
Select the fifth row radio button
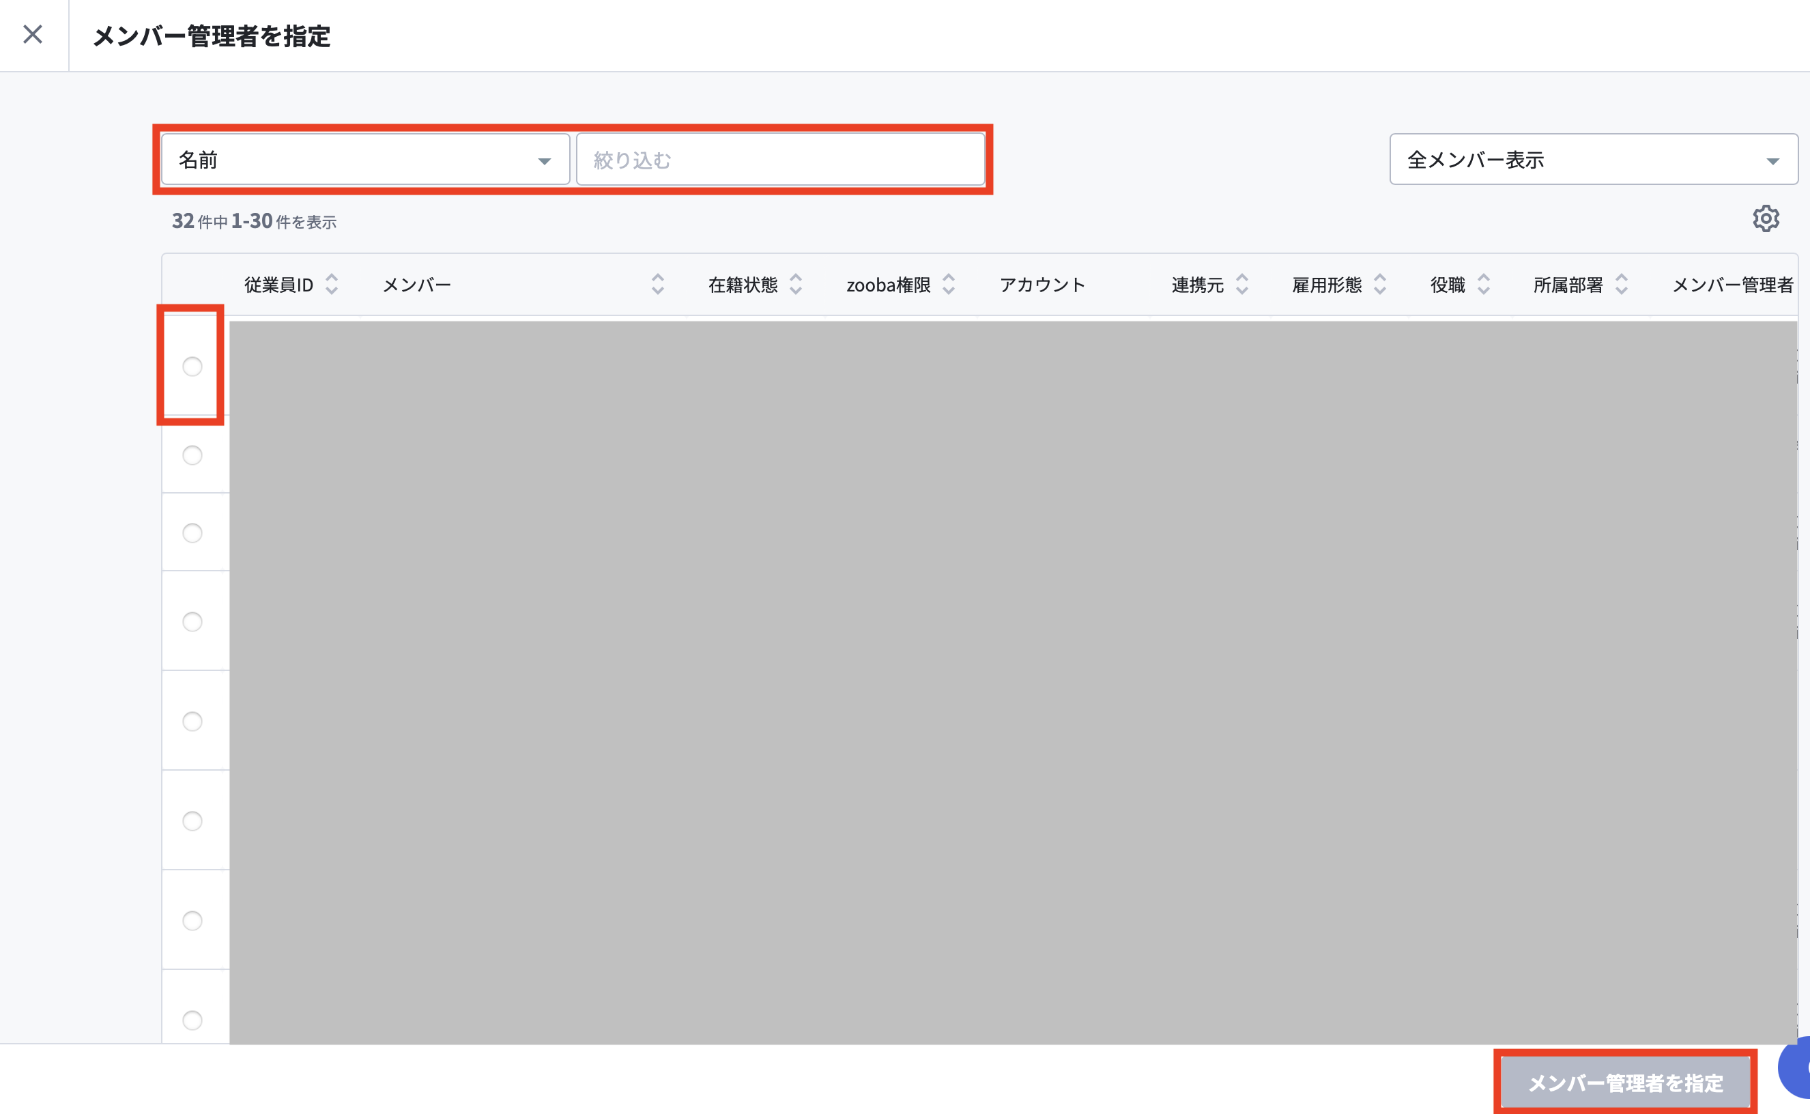(x=192, y=722)
